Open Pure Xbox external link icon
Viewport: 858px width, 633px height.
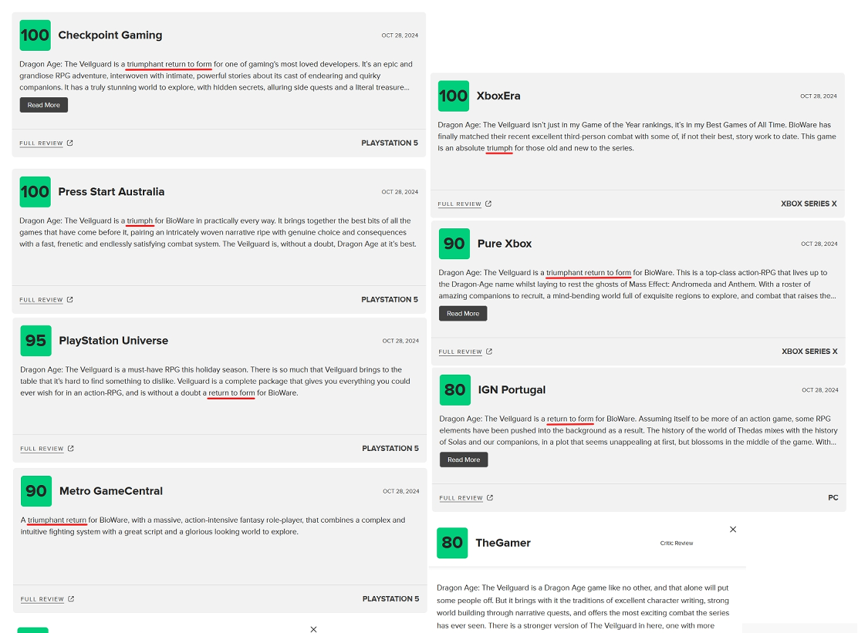489,352
